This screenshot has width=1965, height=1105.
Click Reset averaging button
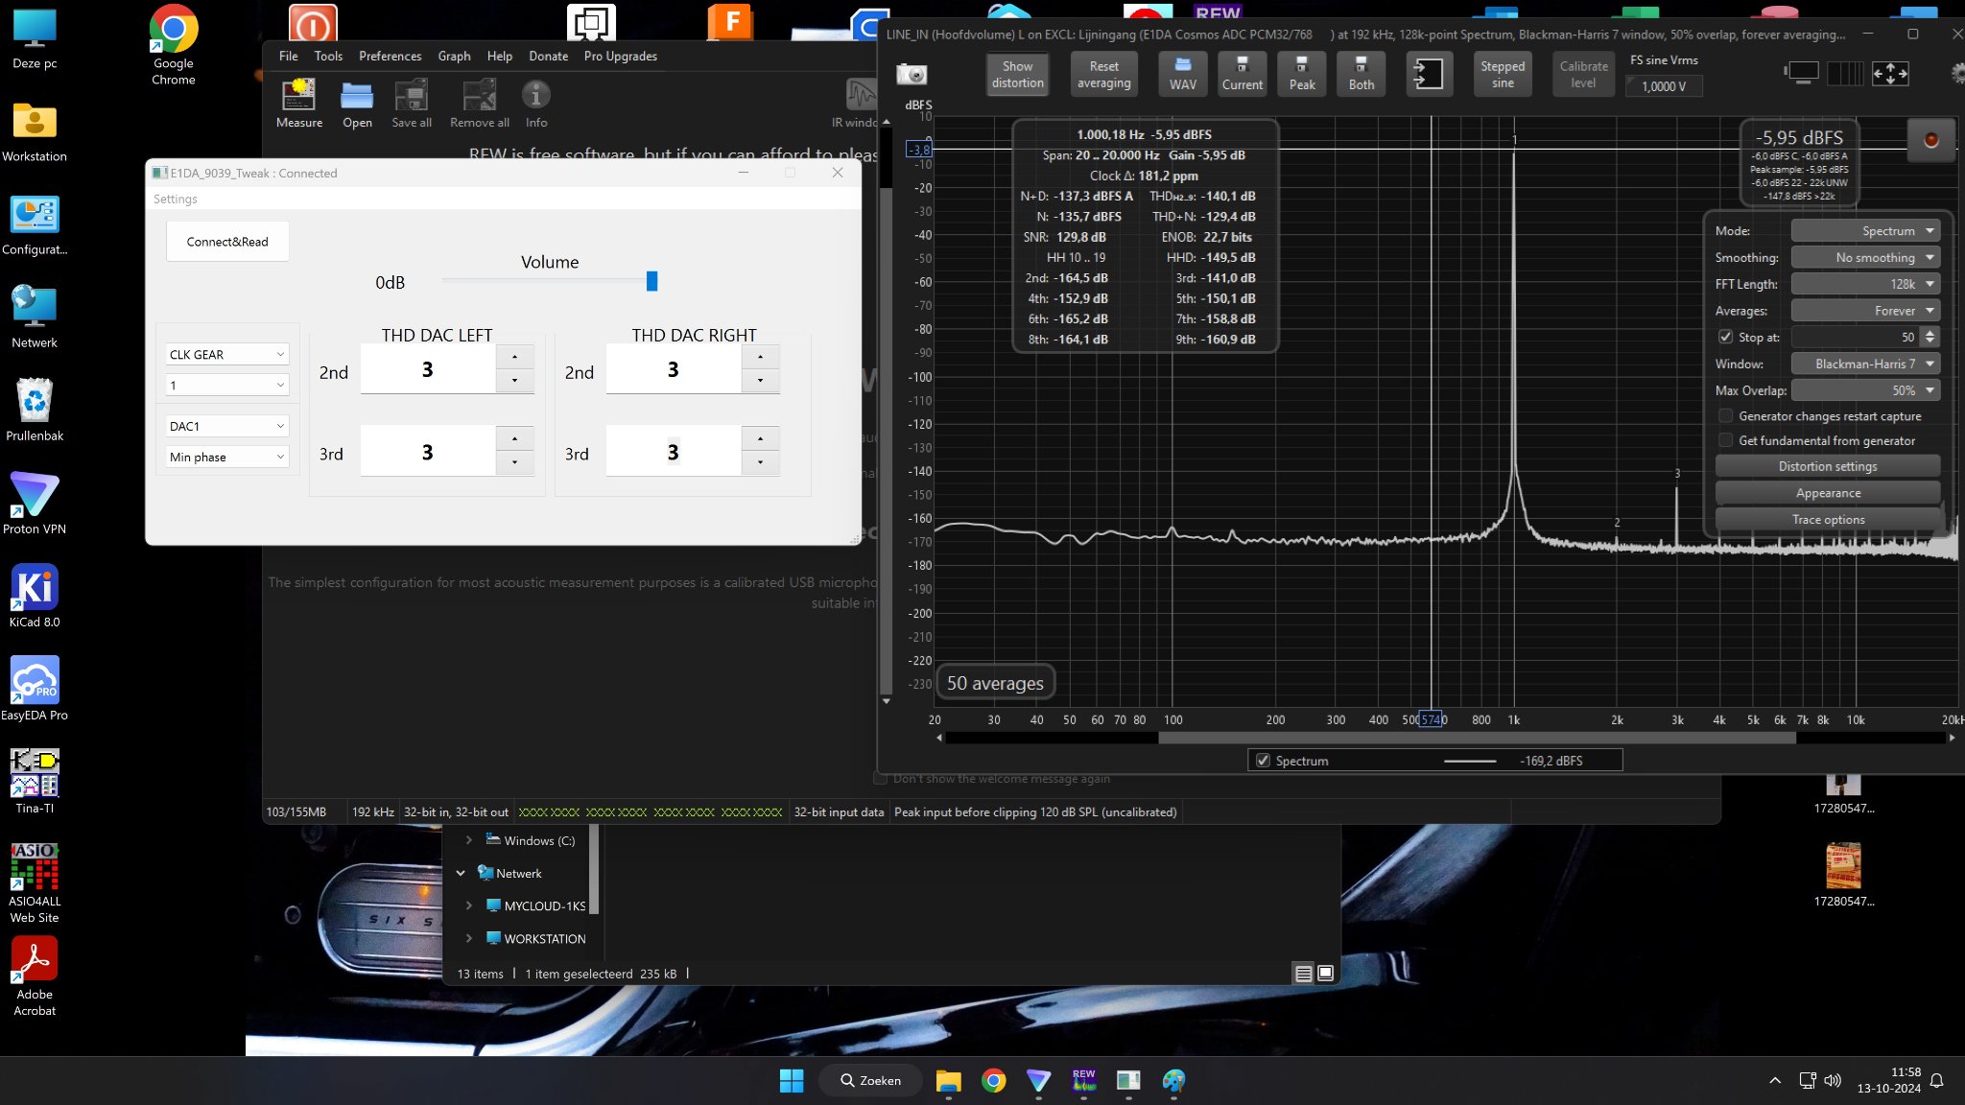point(1103,74)
